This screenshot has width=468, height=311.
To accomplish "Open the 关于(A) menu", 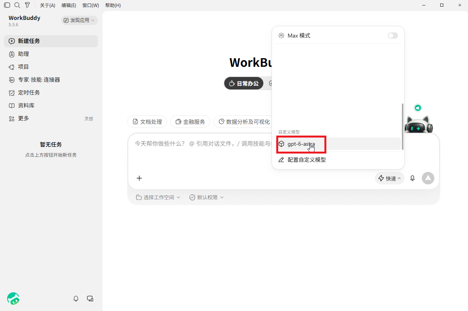I will (47, 5).
